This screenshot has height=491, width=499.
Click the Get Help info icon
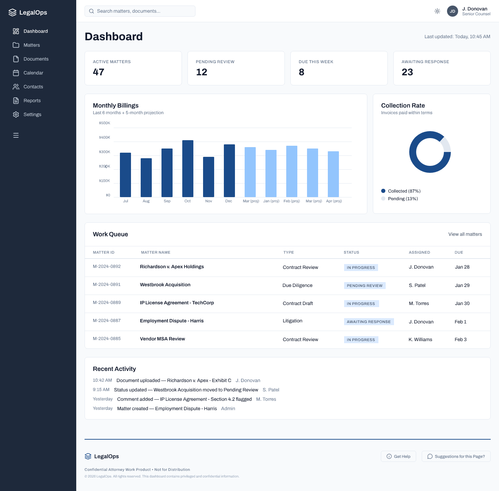click(390, 456)
